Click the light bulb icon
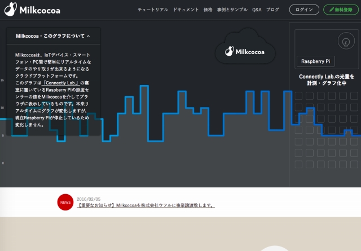Image resolution: width=361 pixels, height=251 pixels. coord(346,41)
